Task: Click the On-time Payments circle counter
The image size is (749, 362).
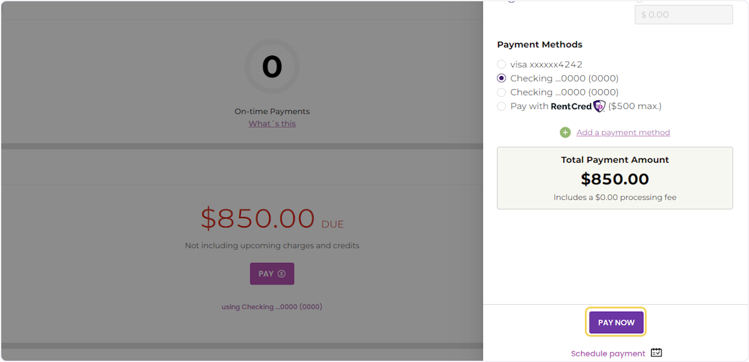Action: pos(272,67)
